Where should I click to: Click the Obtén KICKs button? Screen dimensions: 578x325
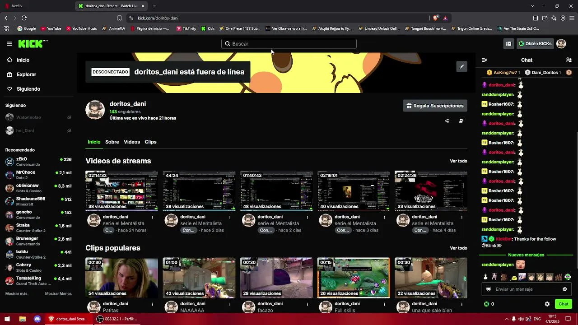tap(535, 44)
